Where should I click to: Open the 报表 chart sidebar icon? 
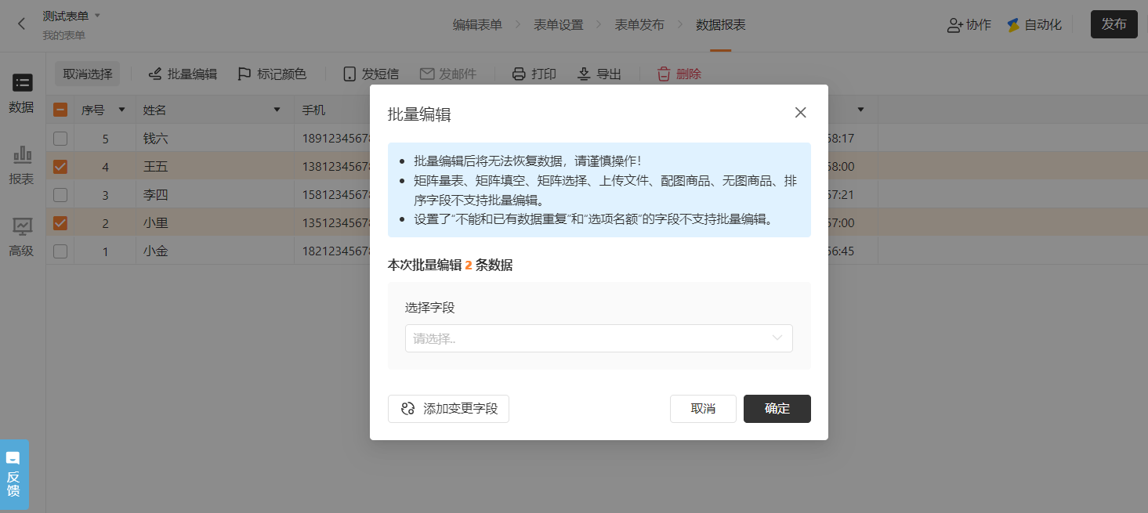(x=22, y=154)
